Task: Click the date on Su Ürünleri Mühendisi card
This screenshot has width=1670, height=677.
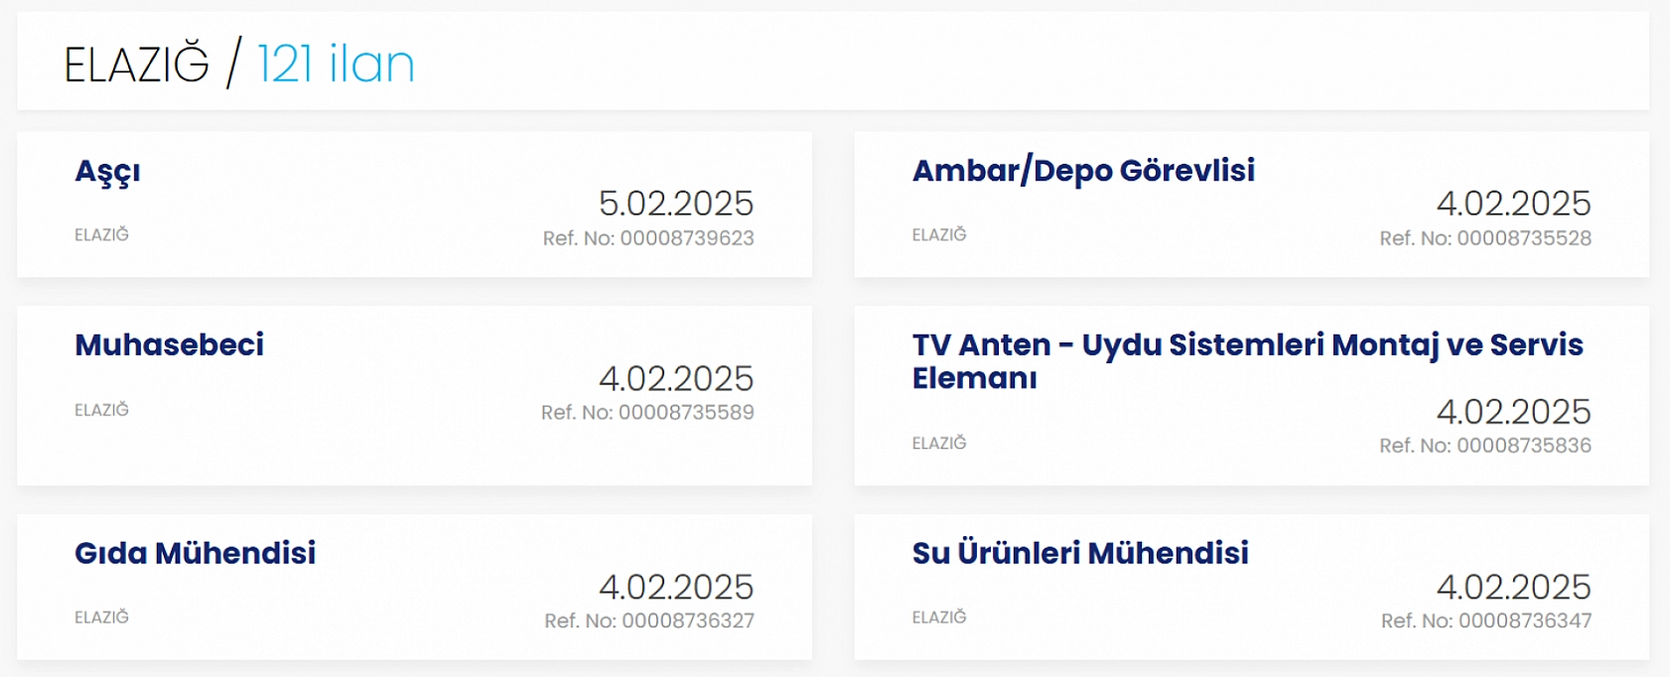Action: click(x=1513, y=587)
